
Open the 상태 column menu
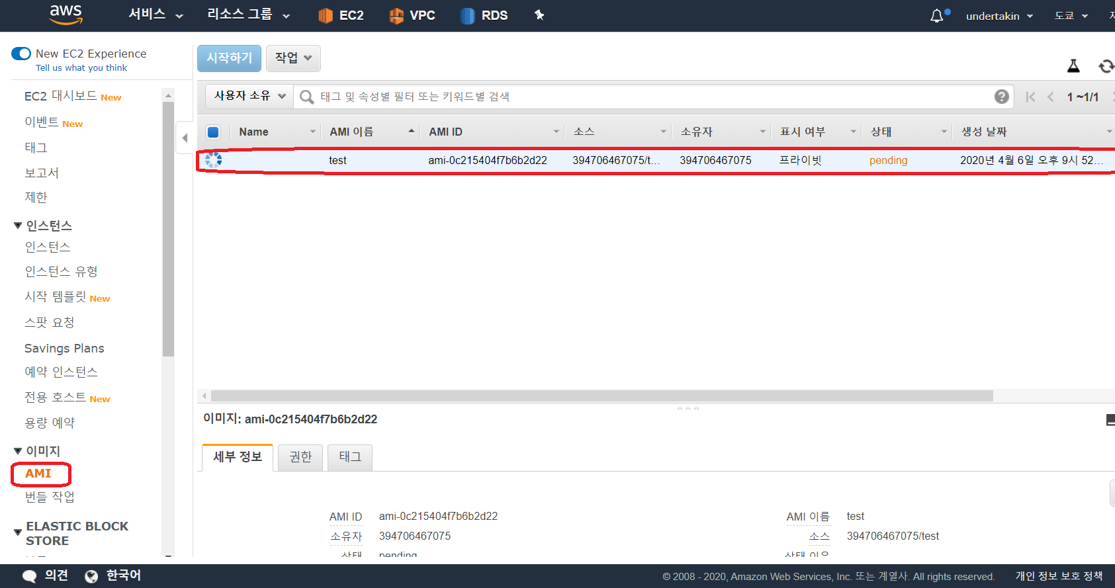point(944,132)
